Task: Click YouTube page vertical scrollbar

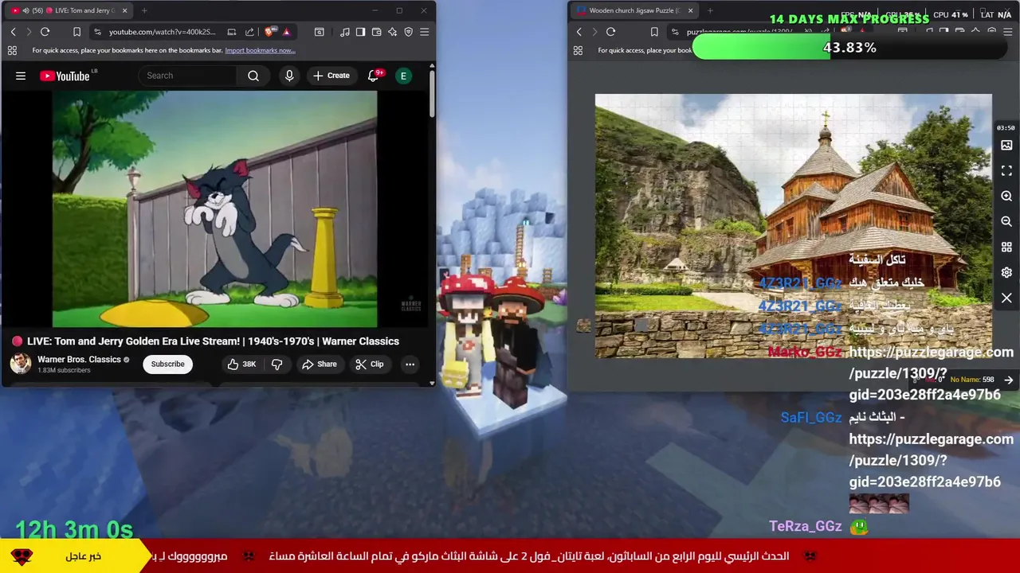Action: click(432, 94)
